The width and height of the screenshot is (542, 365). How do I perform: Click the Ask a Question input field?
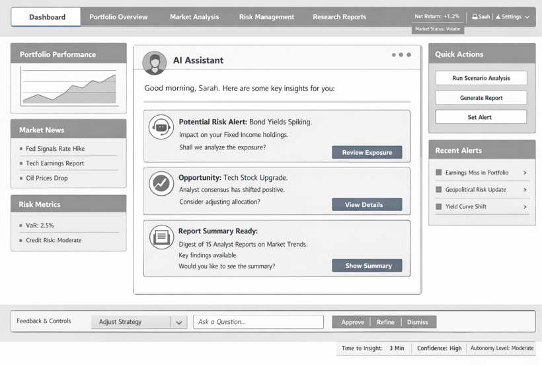coord(258,322)
